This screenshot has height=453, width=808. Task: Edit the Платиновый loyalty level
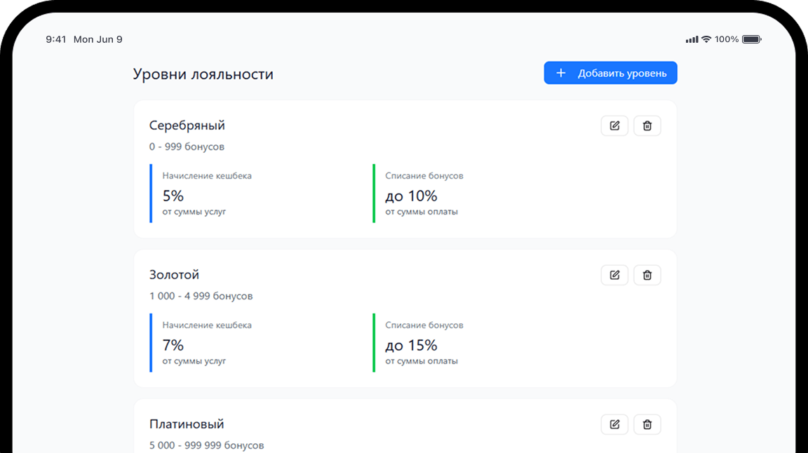point(614,424)
